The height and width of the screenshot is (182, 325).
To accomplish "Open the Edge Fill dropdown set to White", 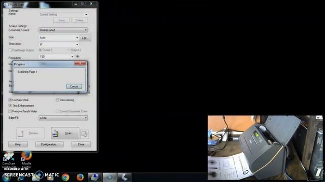I will (x=63, y=118).
